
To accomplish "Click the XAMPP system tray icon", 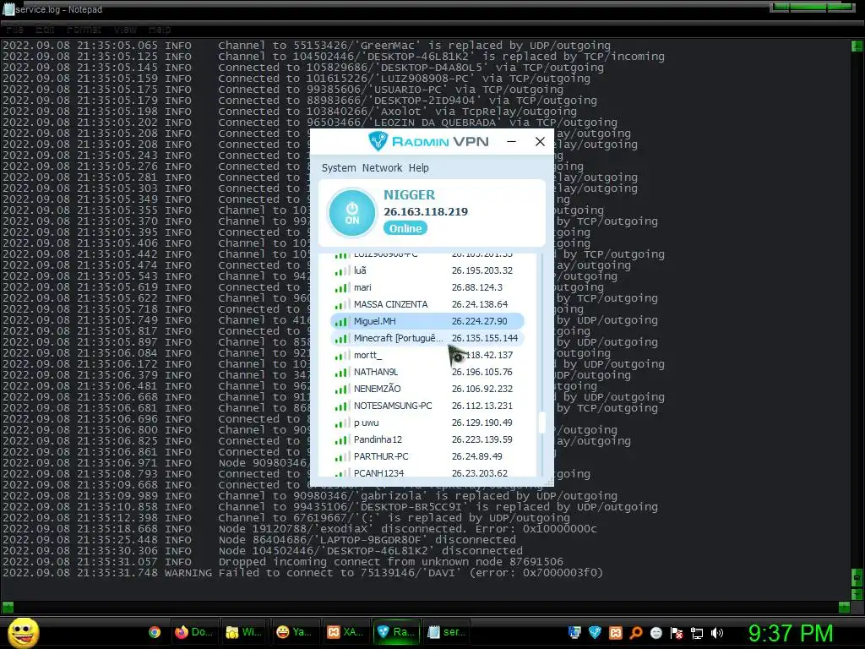I will pyautogui.click(x=615, y=632).
